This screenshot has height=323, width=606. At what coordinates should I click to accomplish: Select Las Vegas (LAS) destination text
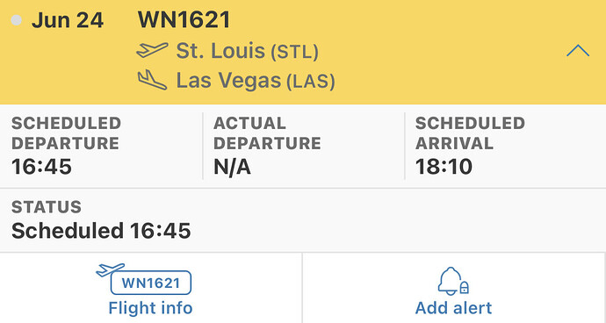point(256,81)
